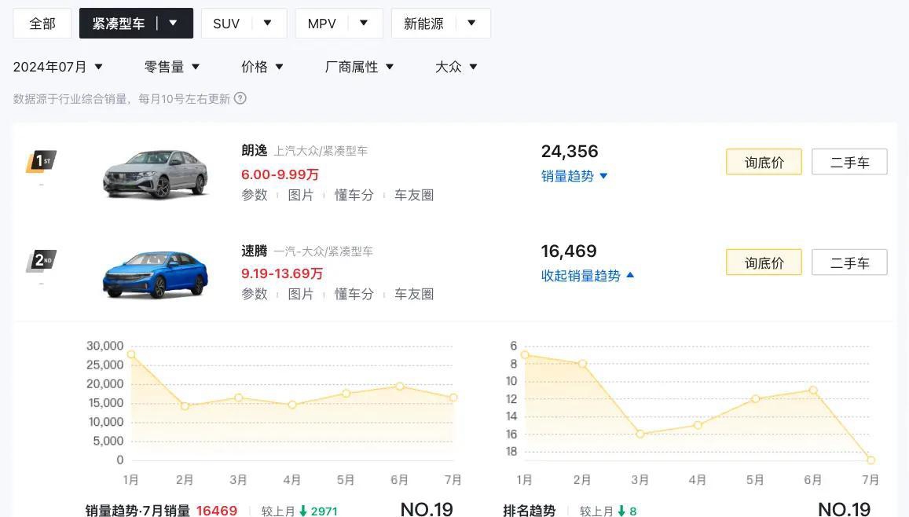Open the 速腾 model name link
Image resolution: width=909 pixels, height=517 pixels.
pos(255,251)
